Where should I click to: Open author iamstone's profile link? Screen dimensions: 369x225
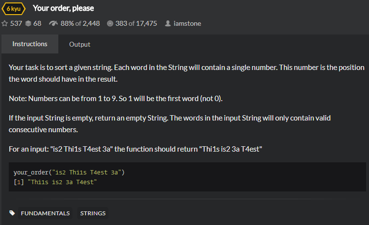pyautogui.click(x=187, y=23)
